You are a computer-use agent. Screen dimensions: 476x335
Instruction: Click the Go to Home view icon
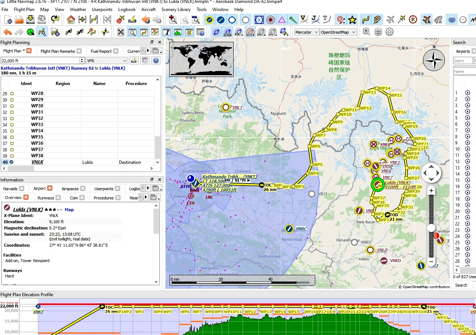(x=71, y=19)
